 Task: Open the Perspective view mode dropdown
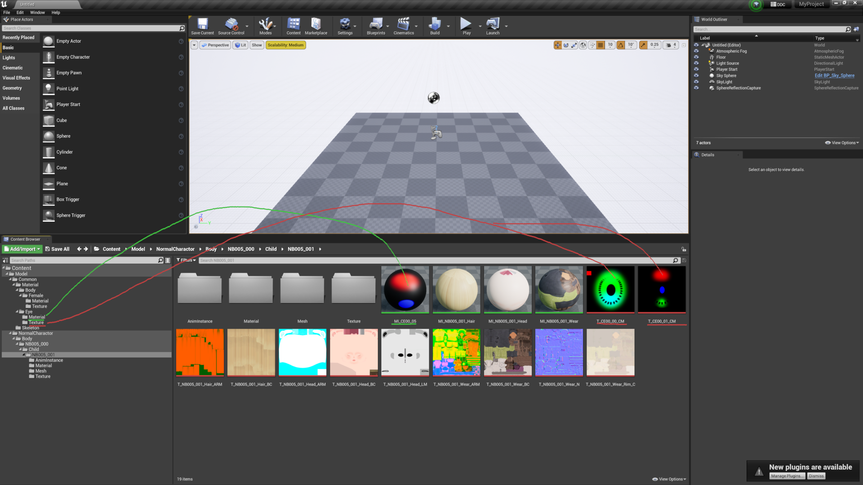[x=215, y=45]
